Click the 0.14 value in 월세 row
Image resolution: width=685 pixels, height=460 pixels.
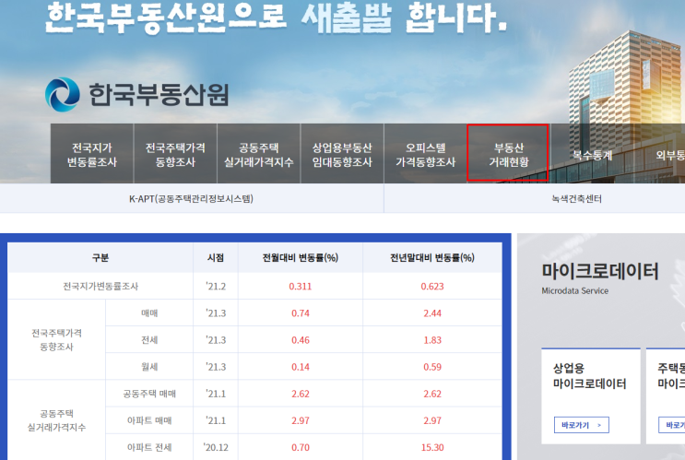[x=301, y=367]
